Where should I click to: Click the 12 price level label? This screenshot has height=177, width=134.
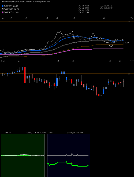point(128,74)
